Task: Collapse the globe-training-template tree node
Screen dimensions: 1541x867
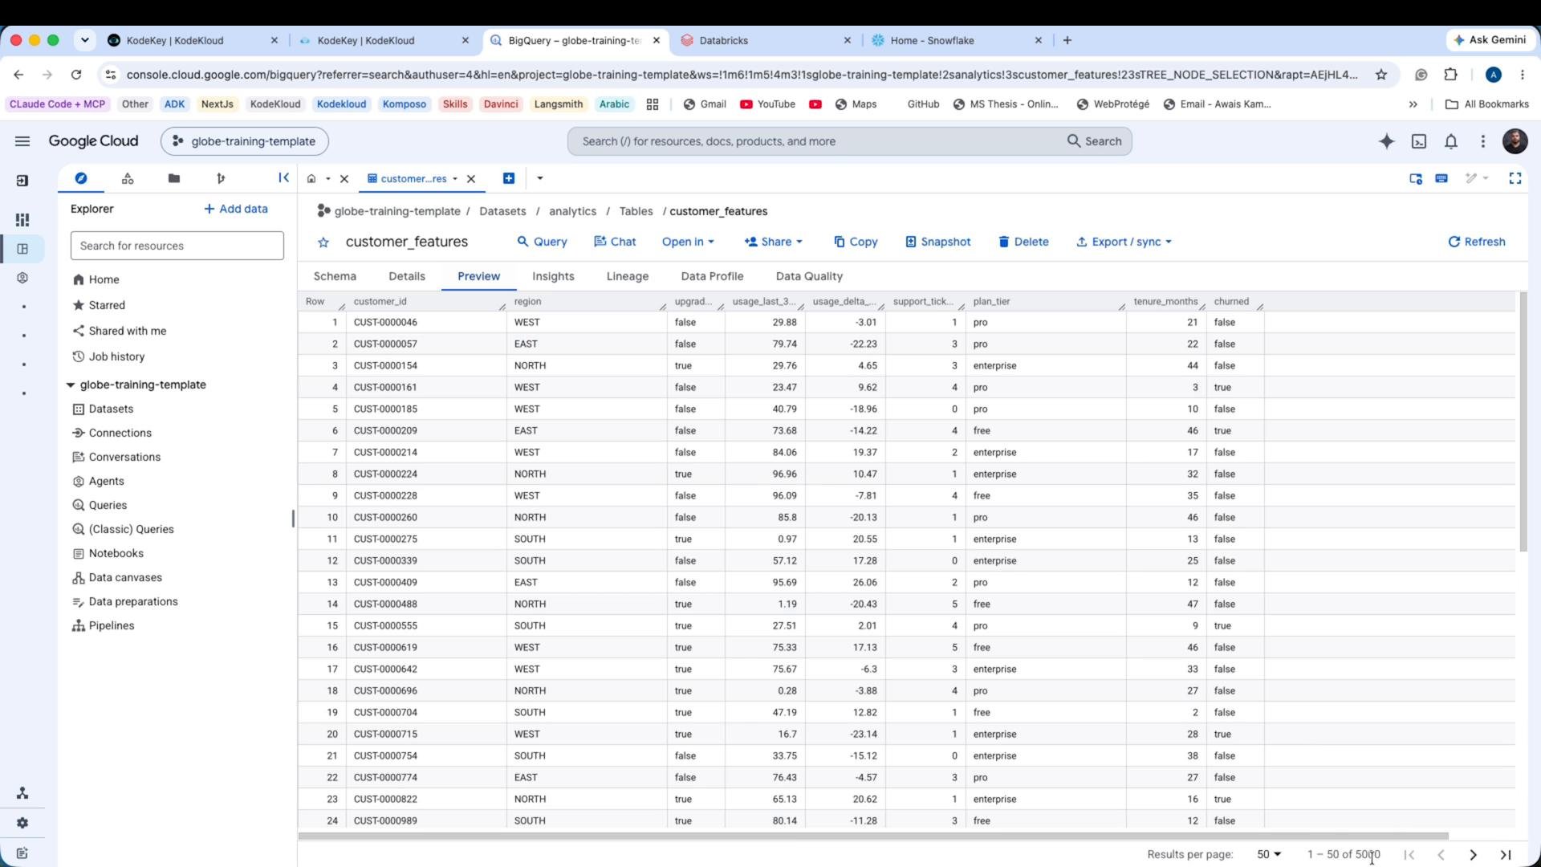Action: coord(70,385)
